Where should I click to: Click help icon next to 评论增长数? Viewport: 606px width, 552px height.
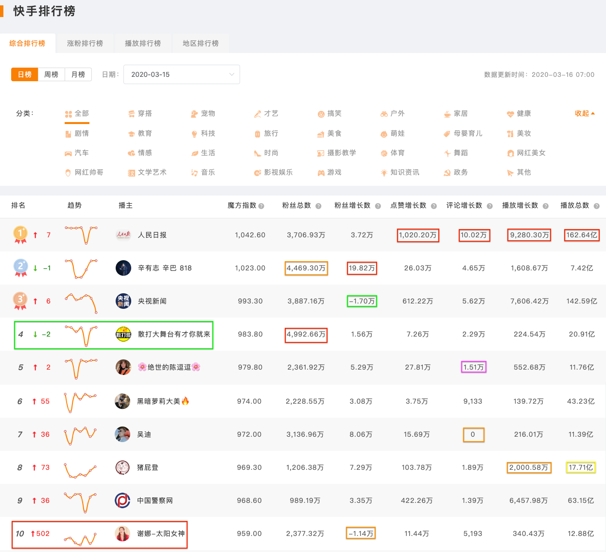coord(490,206)
